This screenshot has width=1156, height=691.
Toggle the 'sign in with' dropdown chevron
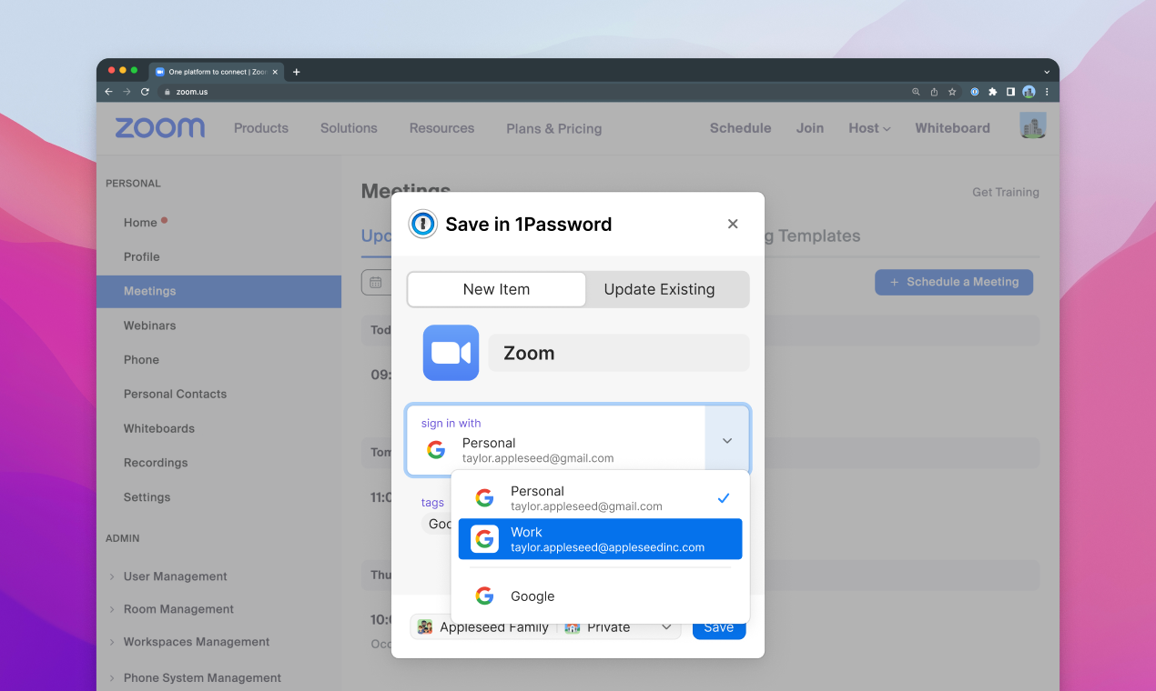coord(727,441)
